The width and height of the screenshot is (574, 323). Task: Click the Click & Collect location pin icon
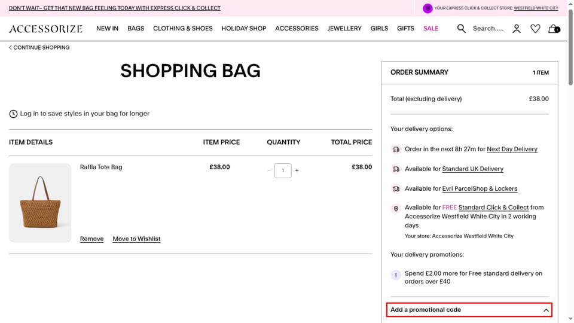[396, 209]
